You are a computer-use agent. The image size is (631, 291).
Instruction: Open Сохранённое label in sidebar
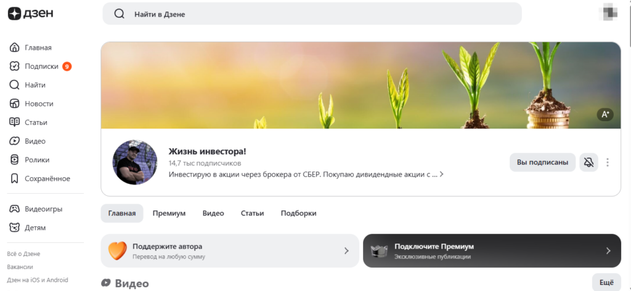(x=47, y=178)
